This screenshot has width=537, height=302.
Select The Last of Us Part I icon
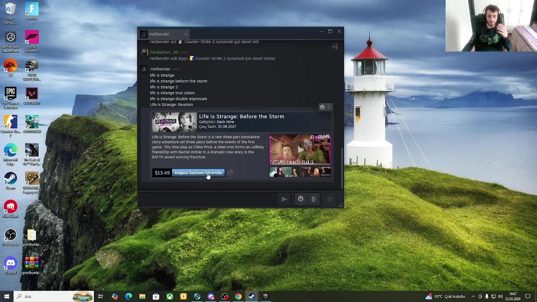pos(31,154)
